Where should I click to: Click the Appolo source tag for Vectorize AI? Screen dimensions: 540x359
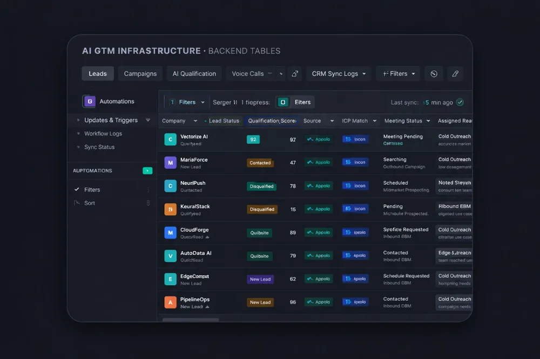pyautogui.click(x=319, y=139)
